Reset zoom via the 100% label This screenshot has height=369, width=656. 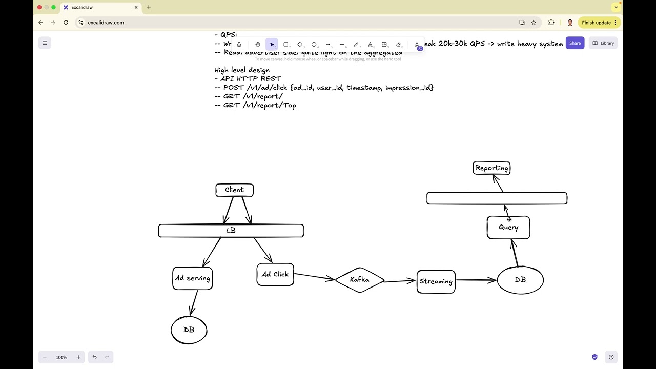pos(61,357)
